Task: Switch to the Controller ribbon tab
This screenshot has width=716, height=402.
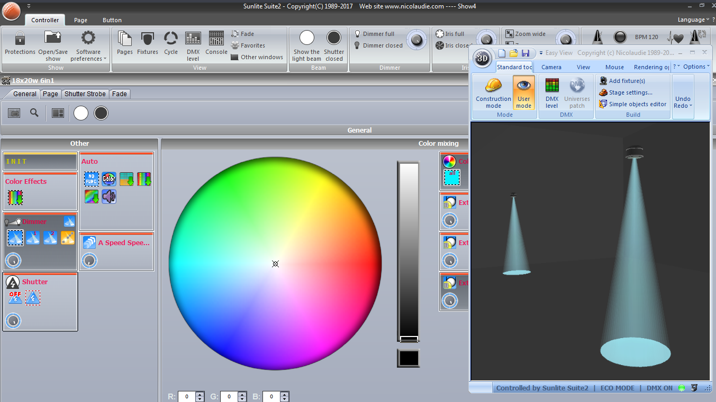Action: click(45, 20)
